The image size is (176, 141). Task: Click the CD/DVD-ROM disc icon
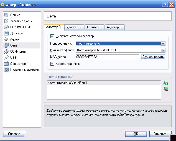6,27
